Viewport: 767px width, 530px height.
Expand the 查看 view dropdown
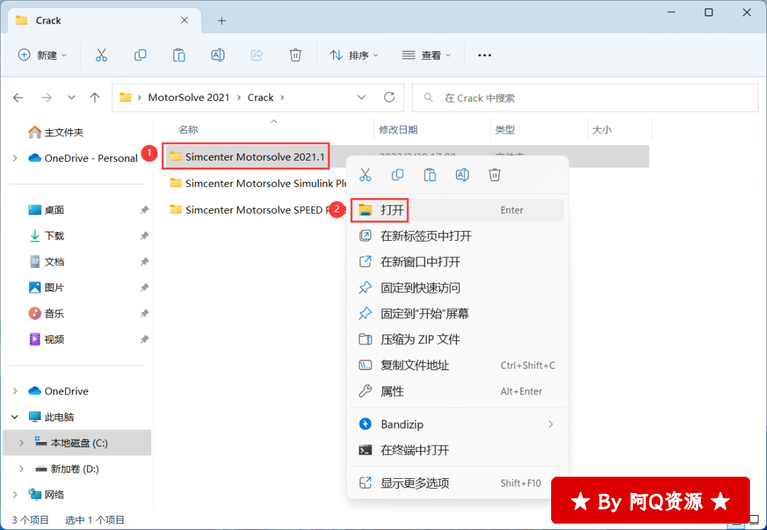click(426, 55)
